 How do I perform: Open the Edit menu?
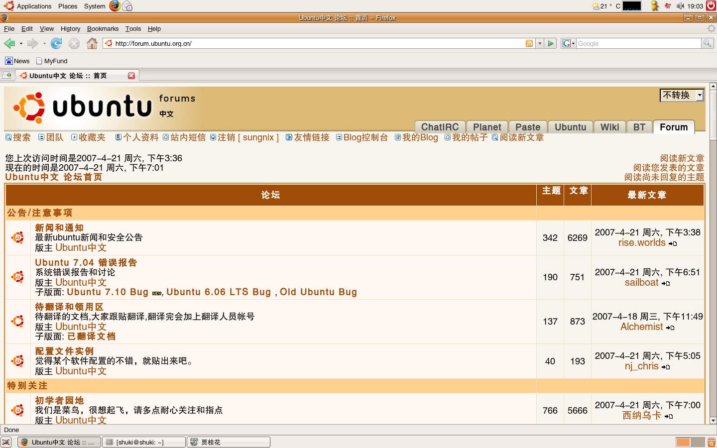(x=27, y=29)
